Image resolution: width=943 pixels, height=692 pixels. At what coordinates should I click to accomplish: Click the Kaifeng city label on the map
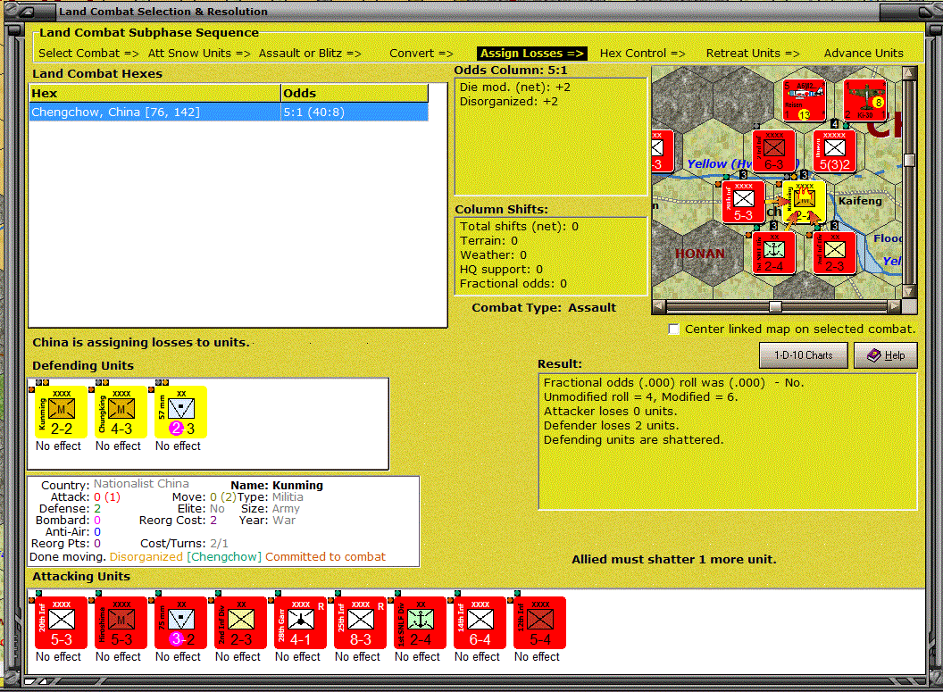click(860, 201)
